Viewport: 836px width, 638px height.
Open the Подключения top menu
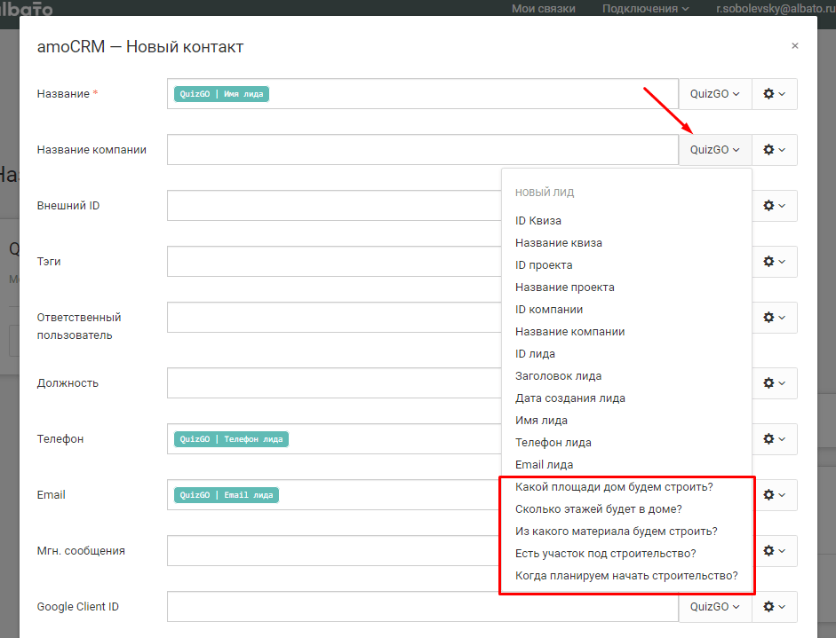(645, 9)
